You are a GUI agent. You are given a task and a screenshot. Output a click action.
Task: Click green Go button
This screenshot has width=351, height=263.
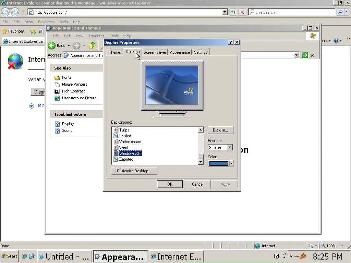(x=308, y=55)
